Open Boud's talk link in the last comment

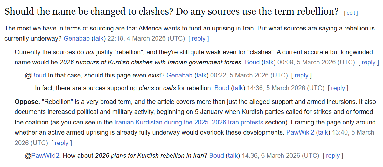pos(233,156)
